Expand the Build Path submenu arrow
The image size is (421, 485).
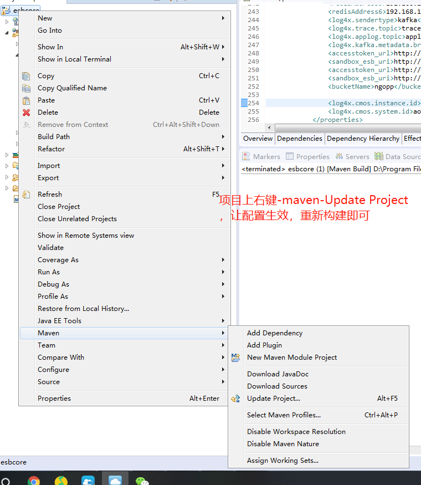(223, 137)
